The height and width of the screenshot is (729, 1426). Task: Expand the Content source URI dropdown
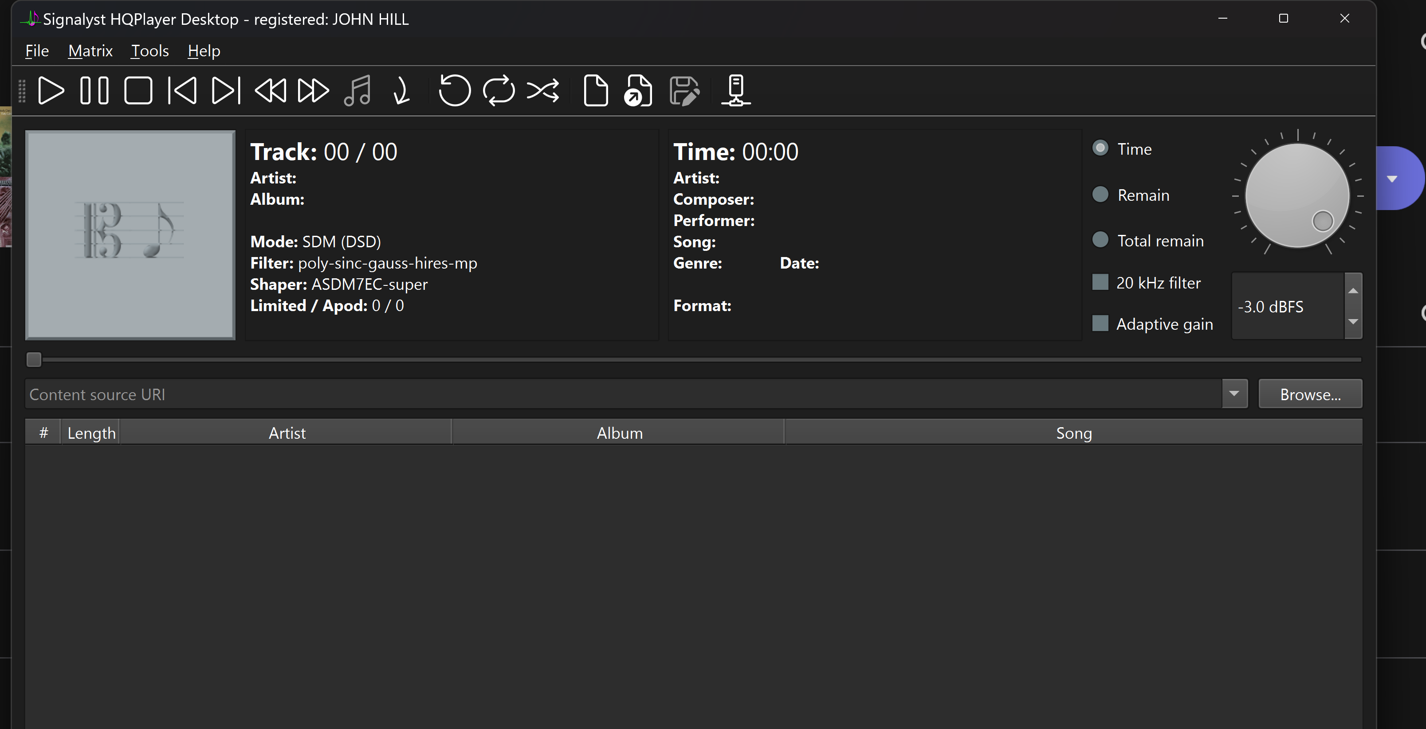[x=1234, y=394]
